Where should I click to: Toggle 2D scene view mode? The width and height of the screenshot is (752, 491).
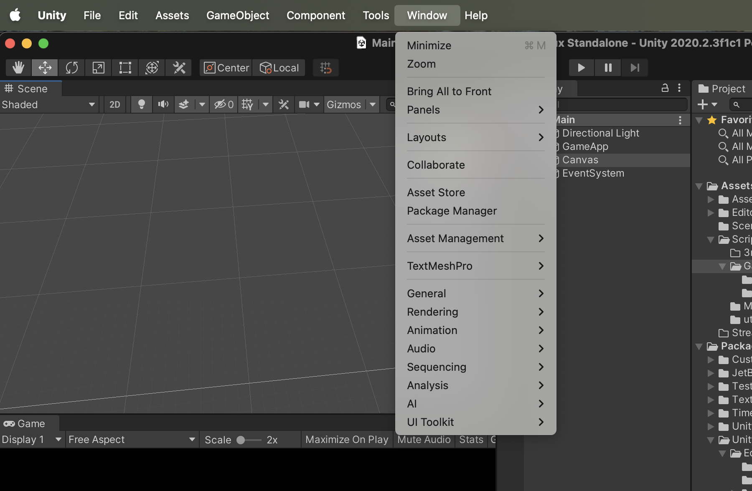[x=115, y=104]
